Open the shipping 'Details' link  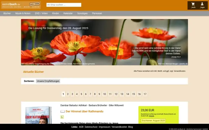coord(152,116)
